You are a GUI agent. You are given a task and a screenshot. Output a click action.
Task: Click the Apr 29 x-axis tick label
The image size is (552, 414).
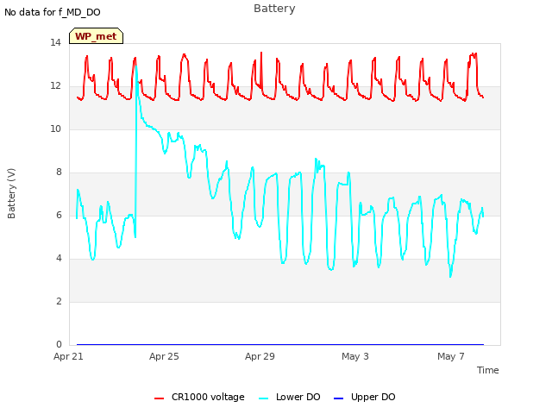tap(260, 356)
